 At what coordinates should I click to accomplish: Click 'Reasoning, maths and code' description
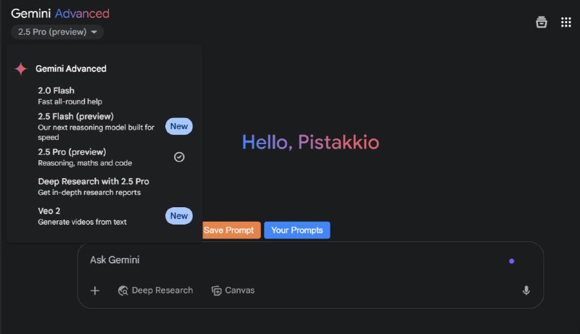pos(85,163)
